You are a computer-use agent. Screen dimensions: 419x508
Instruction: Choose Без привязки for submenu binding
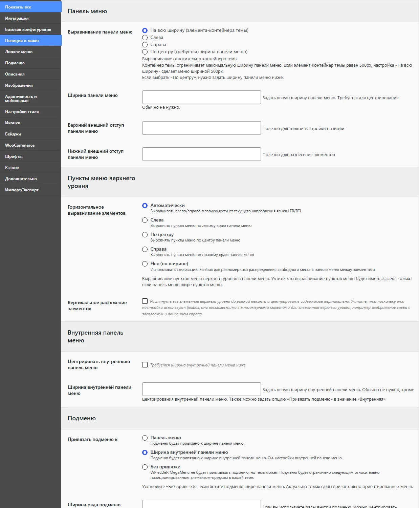(x=145, y=467)
